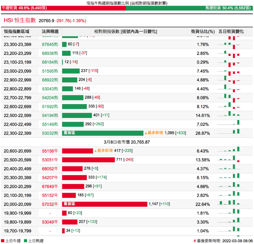Click green bar for 22,500-22,599 row
254x244 pixels.
77,116
